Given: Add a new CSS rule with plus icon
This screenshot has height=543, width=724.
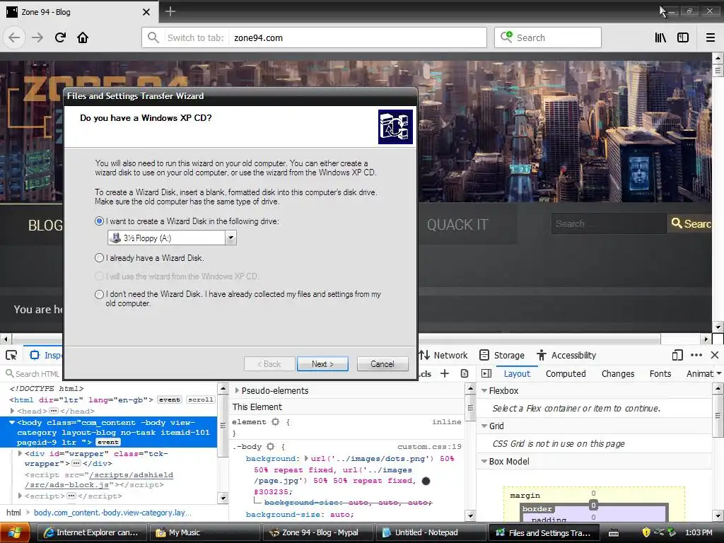Looking at the screenshot, I should tap(445, 373).
